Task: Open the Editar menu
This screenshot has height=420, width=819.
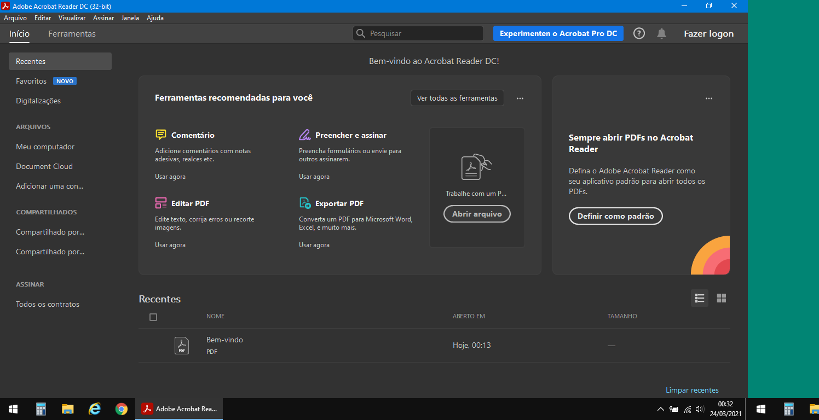Action: coord(43,18)
